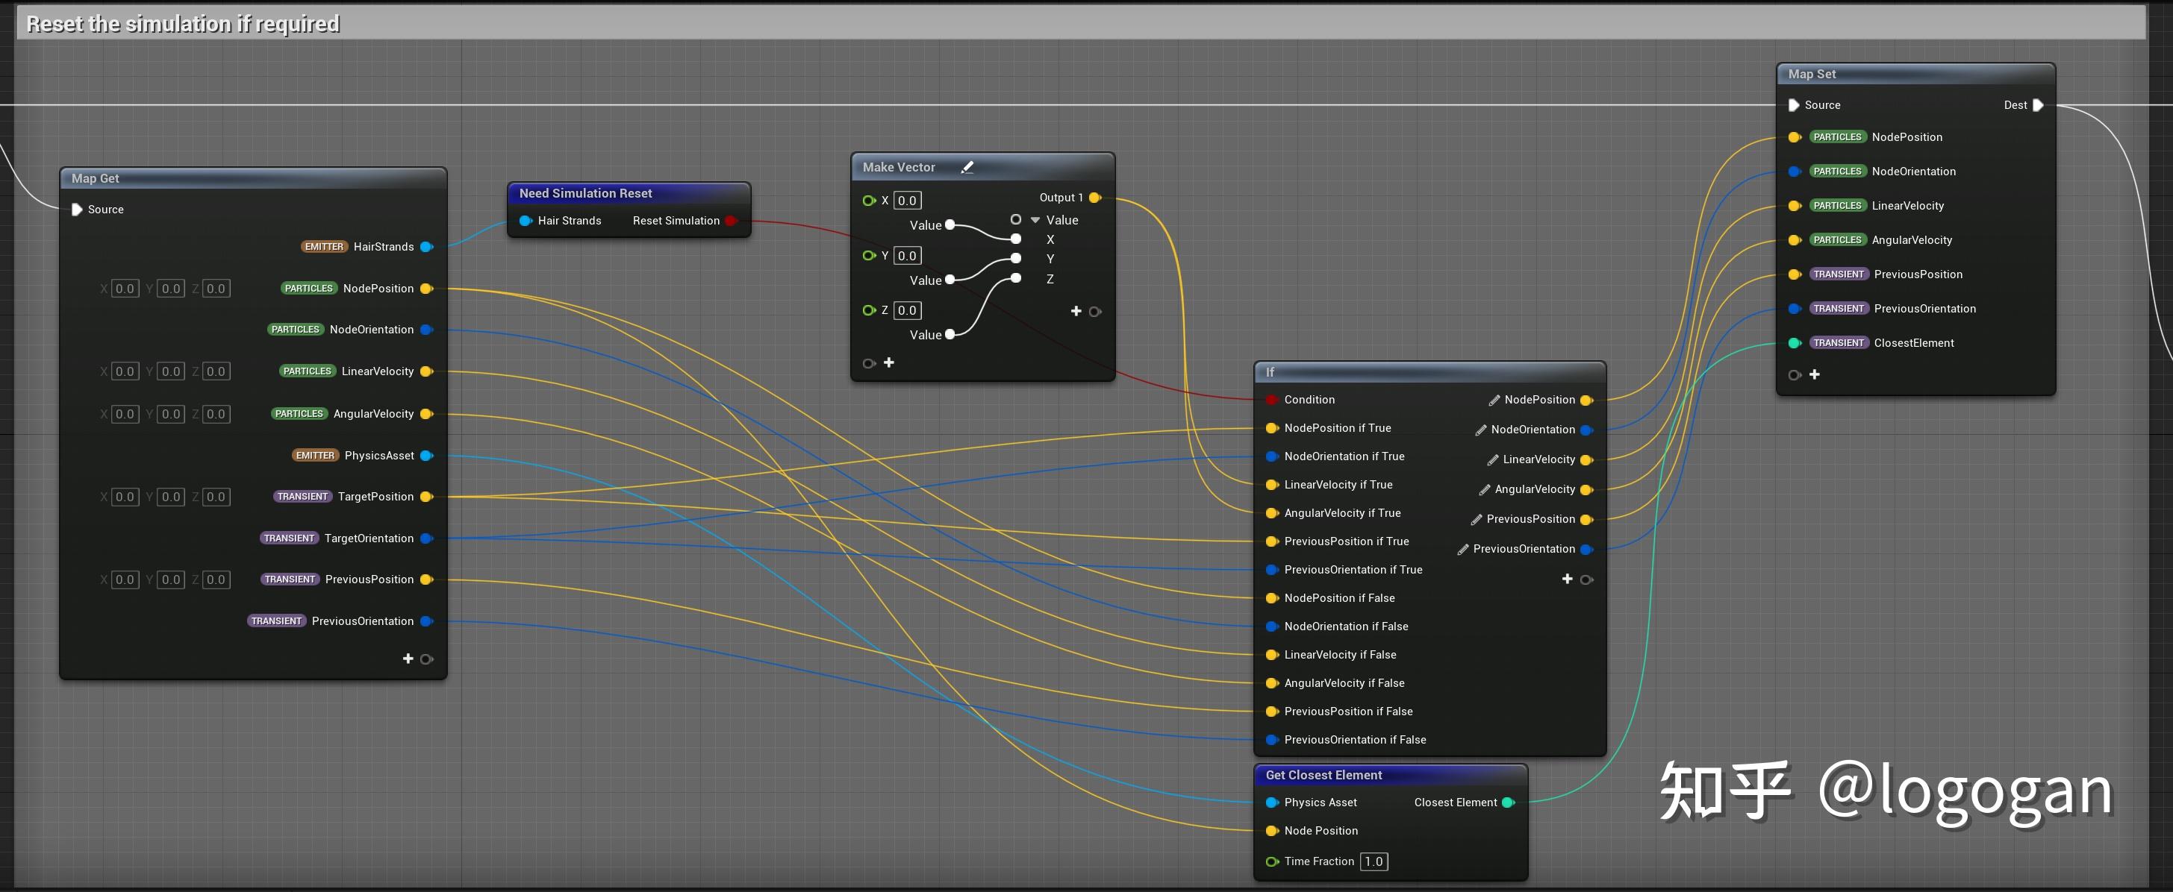The height and width of the screenshot is (892, 2173).
Task: Click the Reset Simulation red output pin
Action: [729, 221]
